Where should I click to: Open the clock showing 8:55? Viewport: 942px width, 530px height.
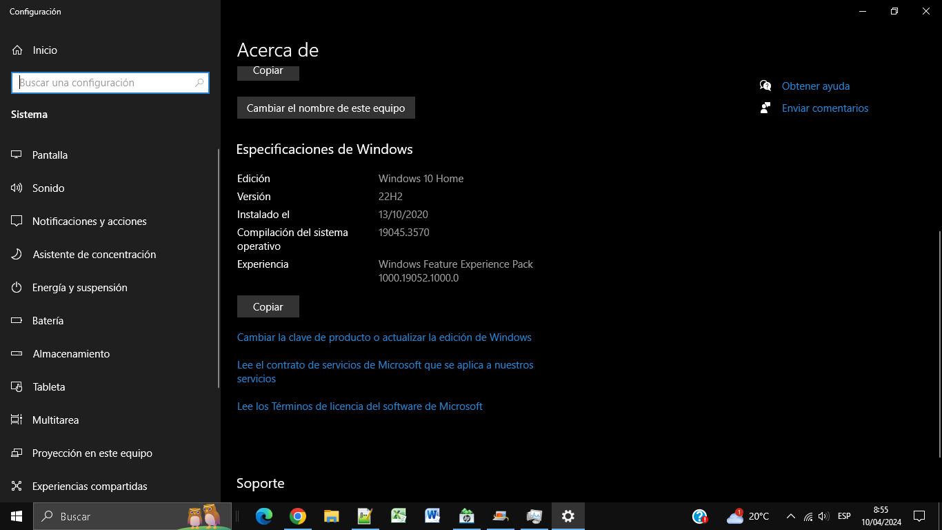pos(881,516)
